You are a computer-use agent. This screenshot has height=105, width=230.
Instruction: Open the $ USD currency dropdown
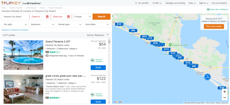157,3
